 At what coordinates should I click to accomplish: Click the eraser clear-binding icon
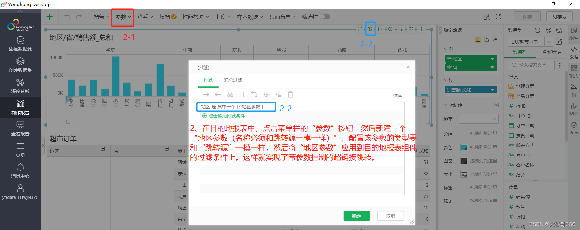tap(495, 40)
